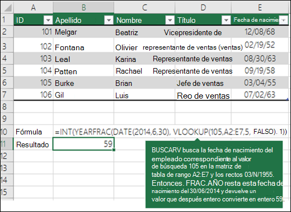Select the Leal surname cell
291x212 pixels.
83,59
